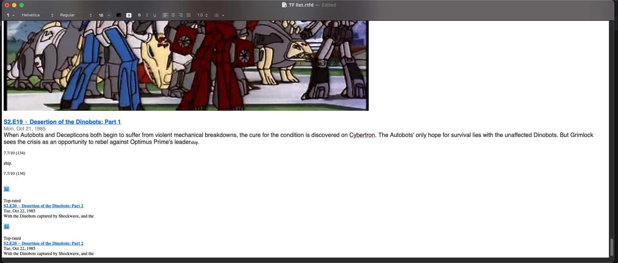The height and width of the screenshot is (263, 618).
Task: Click the Dinobots cartoon image
Action: tap(186, 66)
